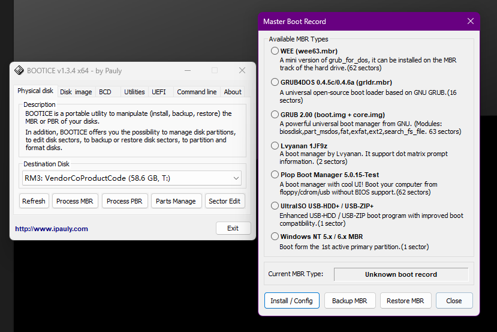Click the Refresh button
Image resolution: width=497 pixels, height=332 pixels.
34,201
